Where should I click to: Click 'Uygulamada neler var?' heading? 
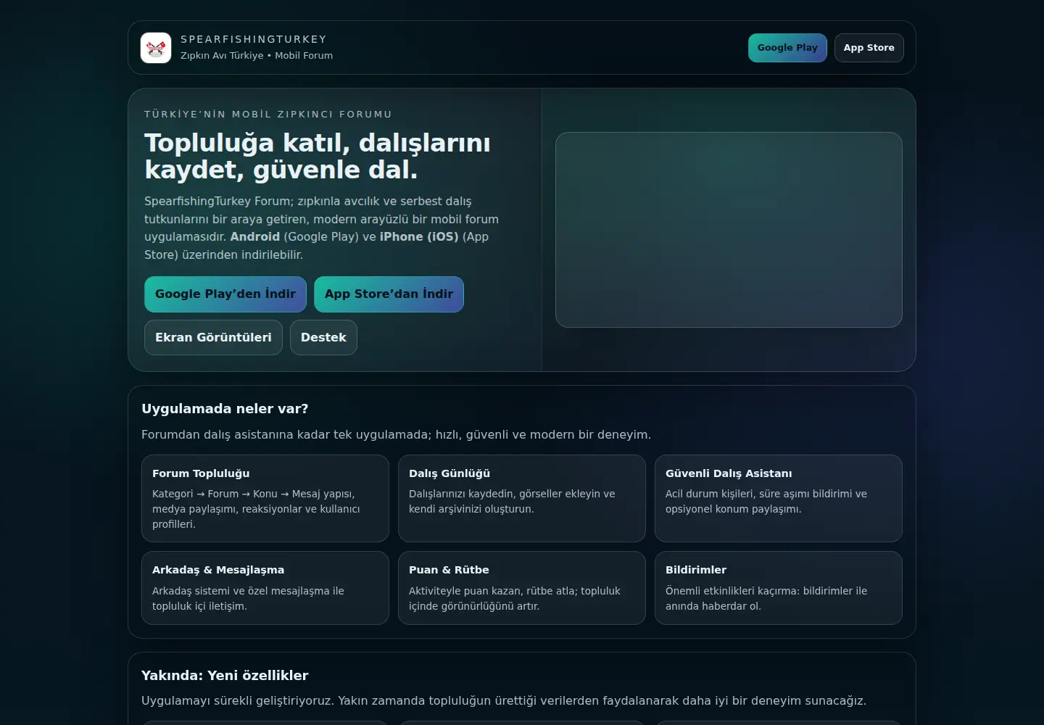225,409
